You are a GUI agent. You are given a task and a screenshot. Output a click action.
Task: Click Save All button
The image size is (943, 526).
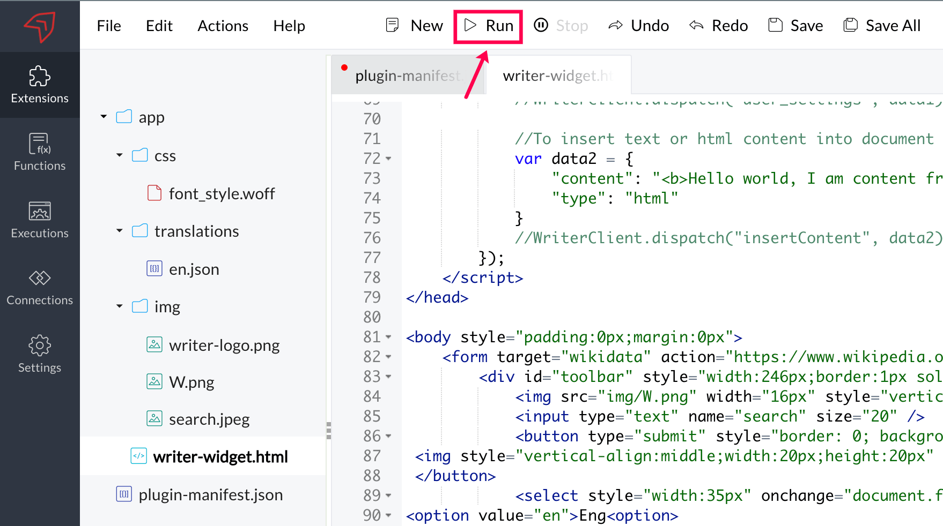[x=882, y=26]
